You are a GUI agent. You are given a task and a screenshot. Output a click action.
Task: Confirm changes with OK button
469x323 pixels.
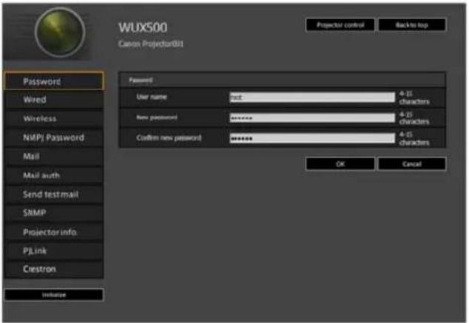coord(340,164)
